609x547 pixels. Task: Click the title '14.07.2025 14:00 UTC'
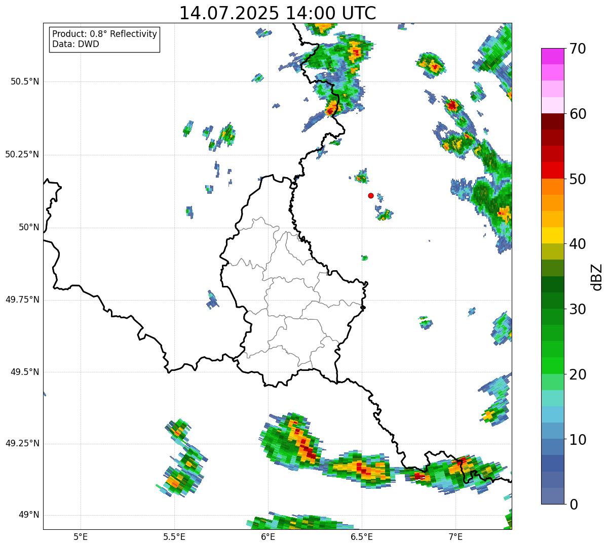click(278, 13)
